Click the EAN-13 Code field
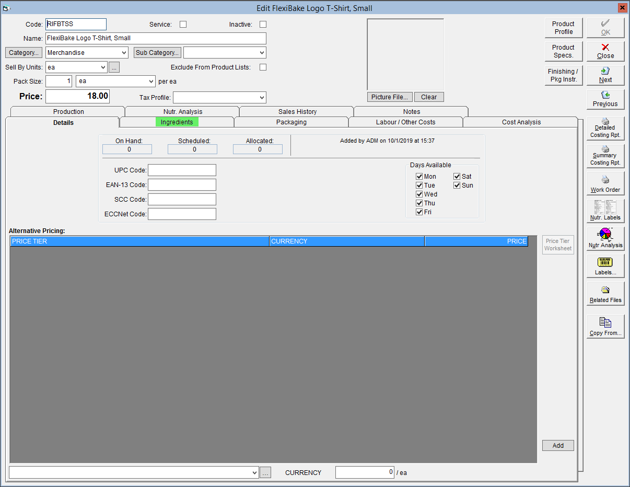Image resolution: width=630 pixels, height=487 pixels. coord(182,184)
